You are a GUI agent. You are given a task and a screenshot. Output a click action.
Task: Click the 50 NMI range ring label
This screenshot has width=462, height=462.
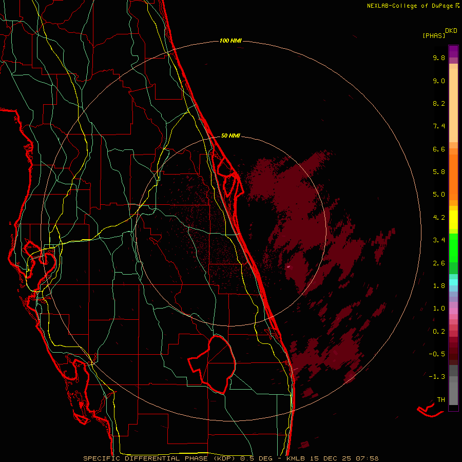230,136
